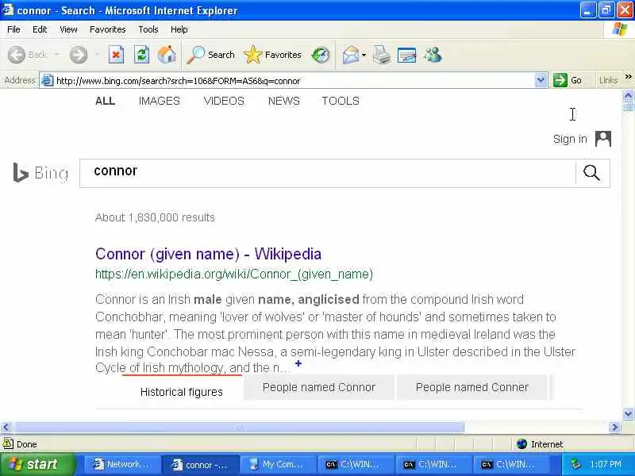635x476 pixels.
Task: Select the ALL results tab
Action: pos(106,101)
